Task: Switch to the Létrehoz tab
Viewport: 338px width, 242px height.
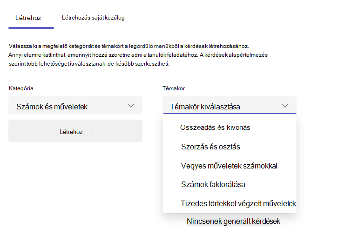Action: [28, 18]
